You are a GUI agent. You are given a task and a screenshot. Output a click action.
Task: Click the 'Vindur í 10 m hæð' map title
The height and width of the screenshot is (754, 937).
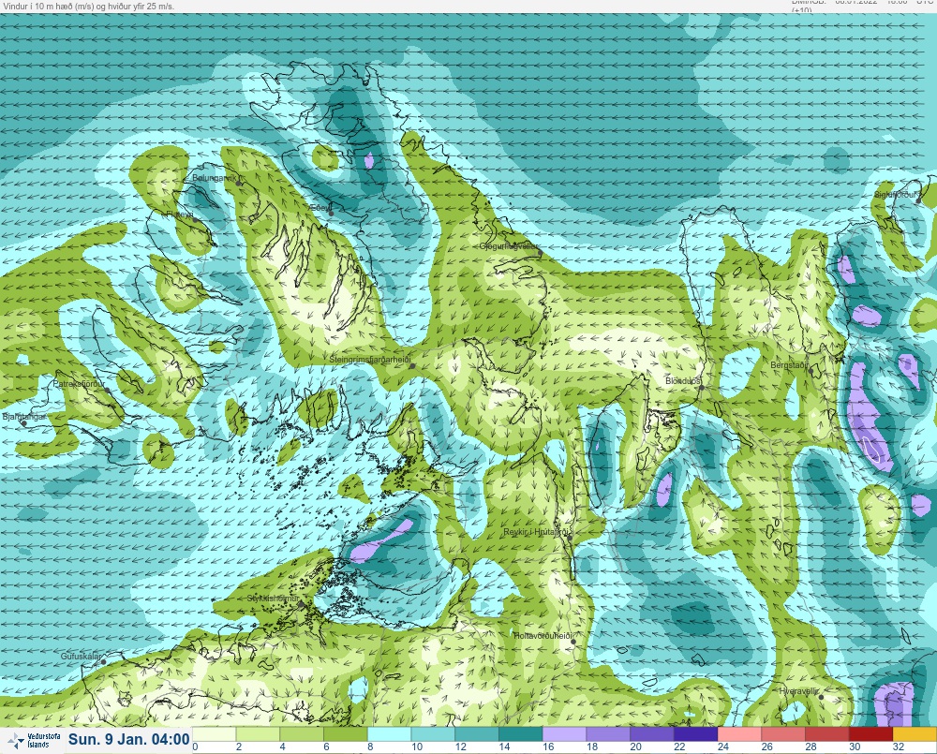pos(88,7)
